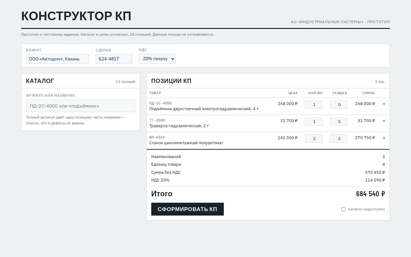Viewport: 411px width, 257px height.
Task: Click «Подъёмник двухстоечный электрогидравлический, 4 т»
Action: tap(204, 109)
